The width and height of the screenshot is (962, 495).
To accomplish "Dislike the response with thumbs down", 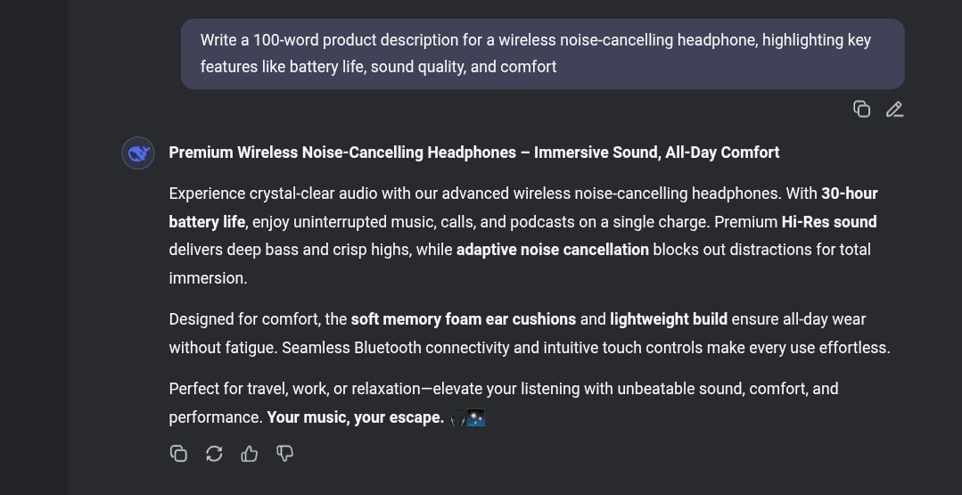I will (284, 453).
